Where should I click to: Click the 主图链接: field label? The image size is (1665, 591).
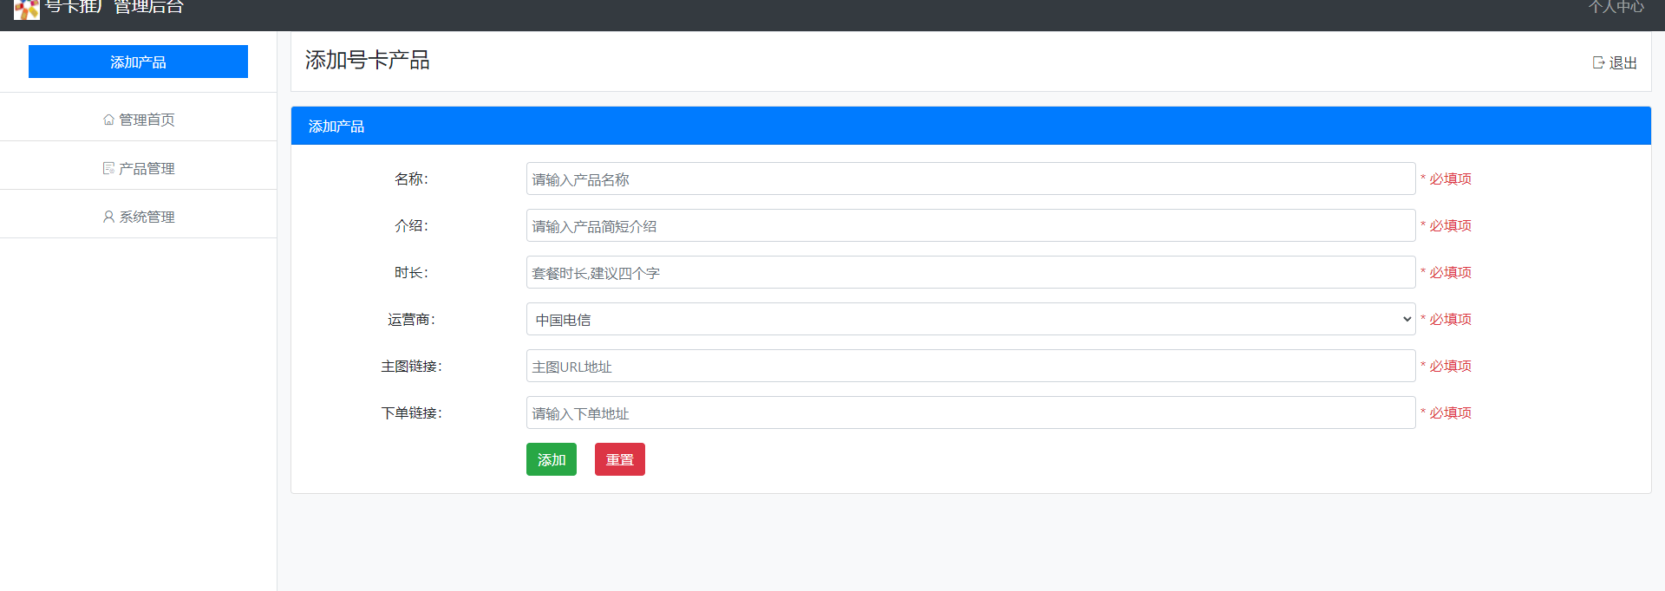[x=411, y=366]
